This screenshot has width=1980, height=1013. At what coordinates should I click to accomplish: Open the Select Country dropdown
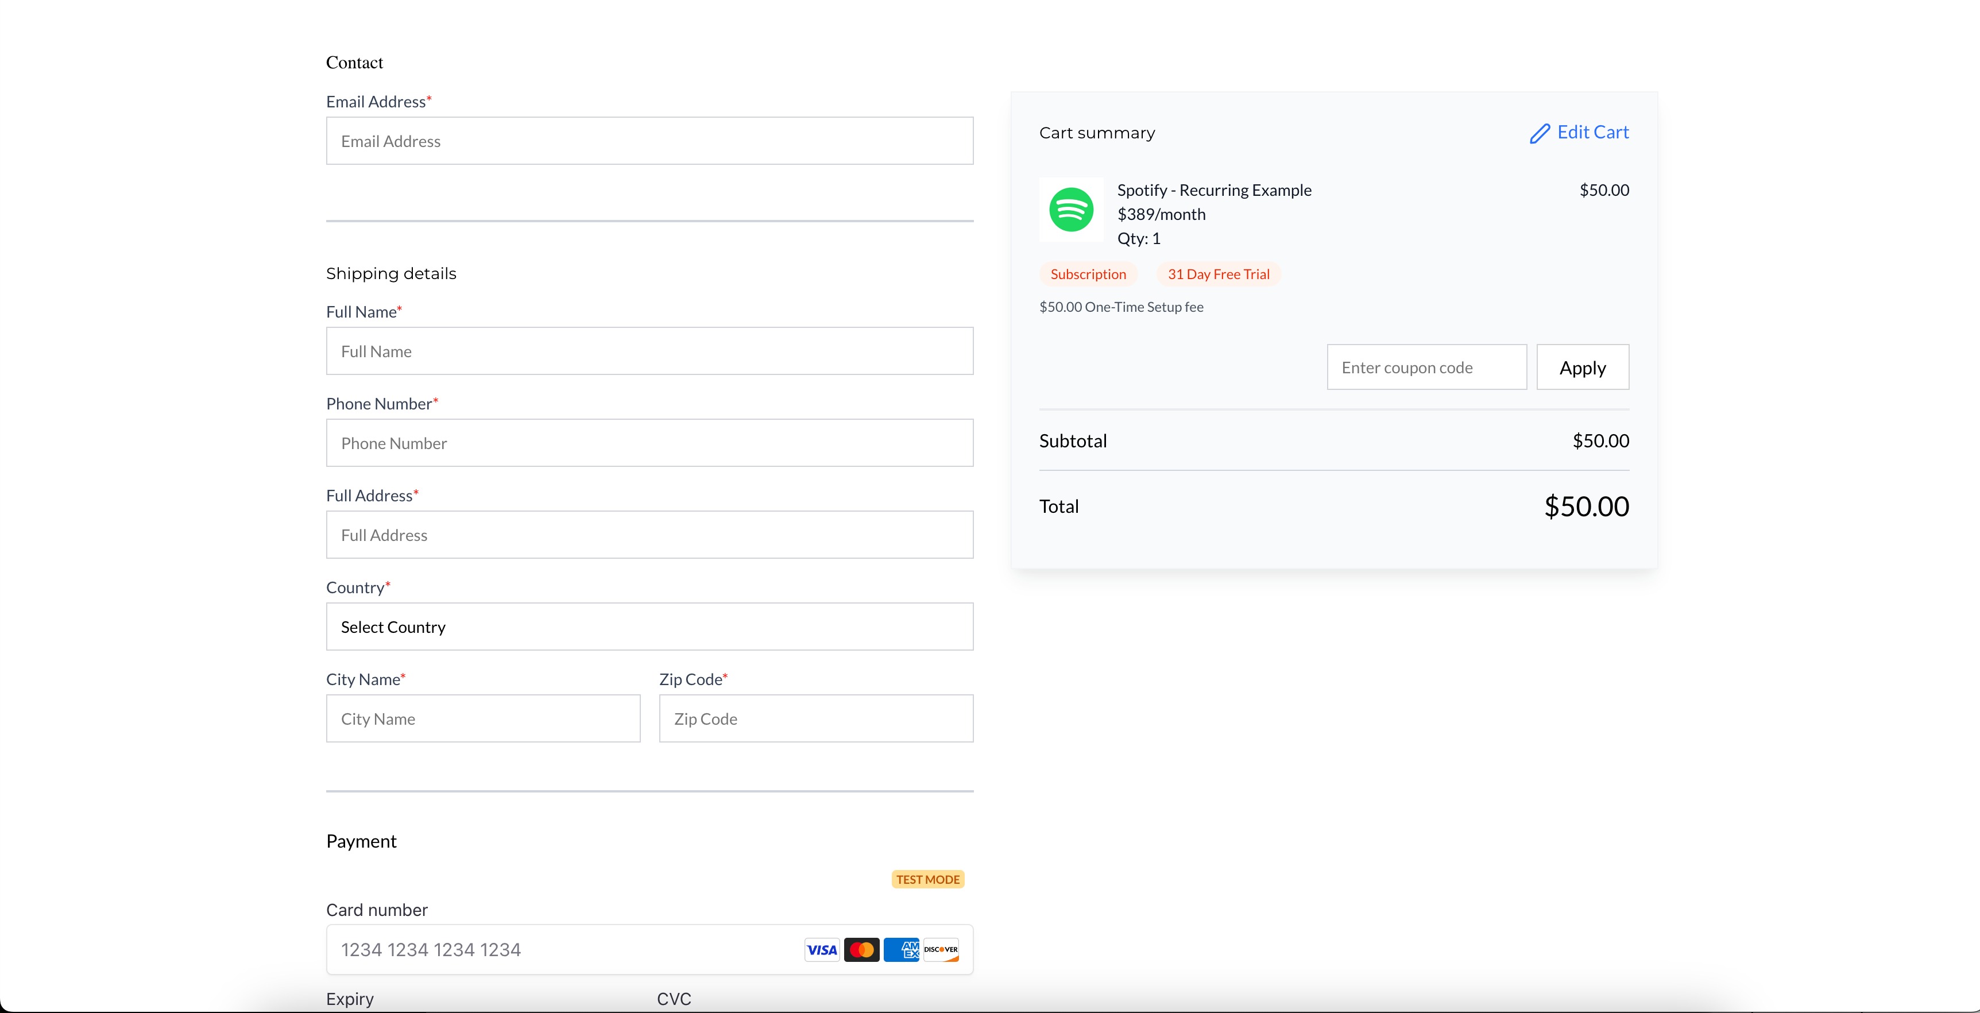coord(649,627)
